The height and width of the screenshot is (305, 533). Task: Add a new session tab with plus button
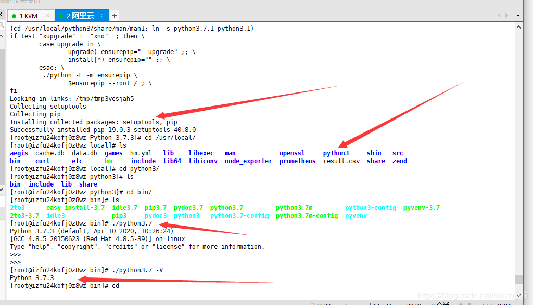pyautogui.click(x=115, y=16)
